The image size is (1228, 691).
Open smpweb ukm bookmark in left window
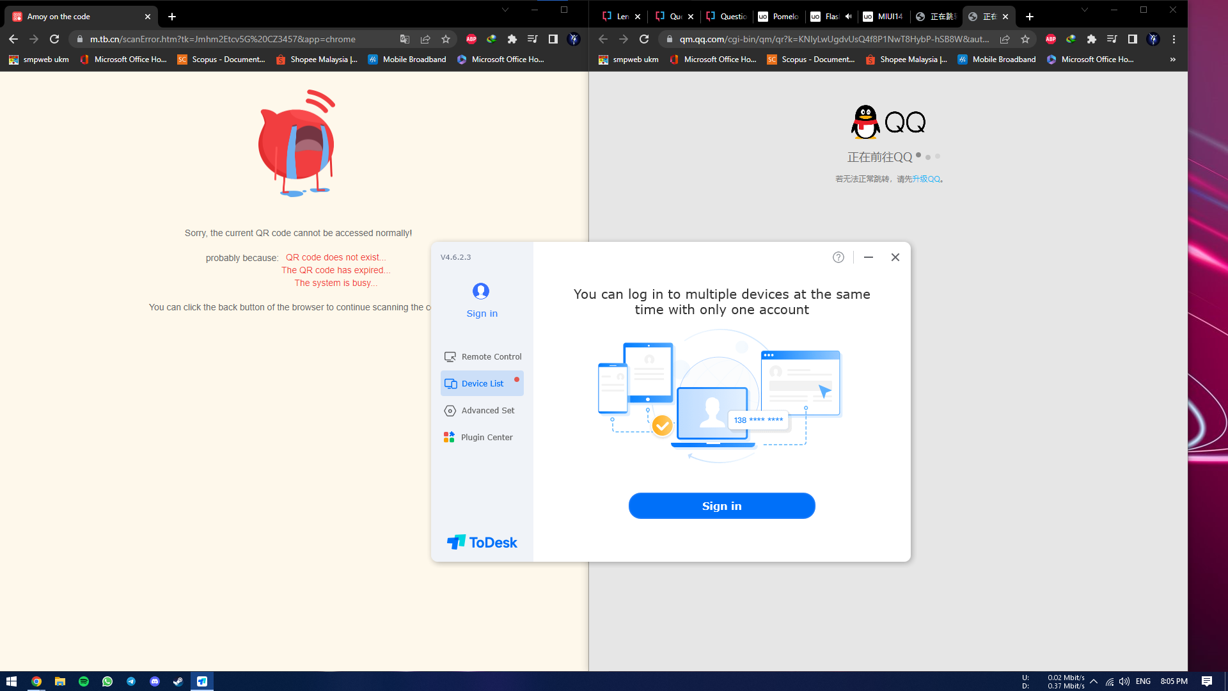(x=39, y=60)
